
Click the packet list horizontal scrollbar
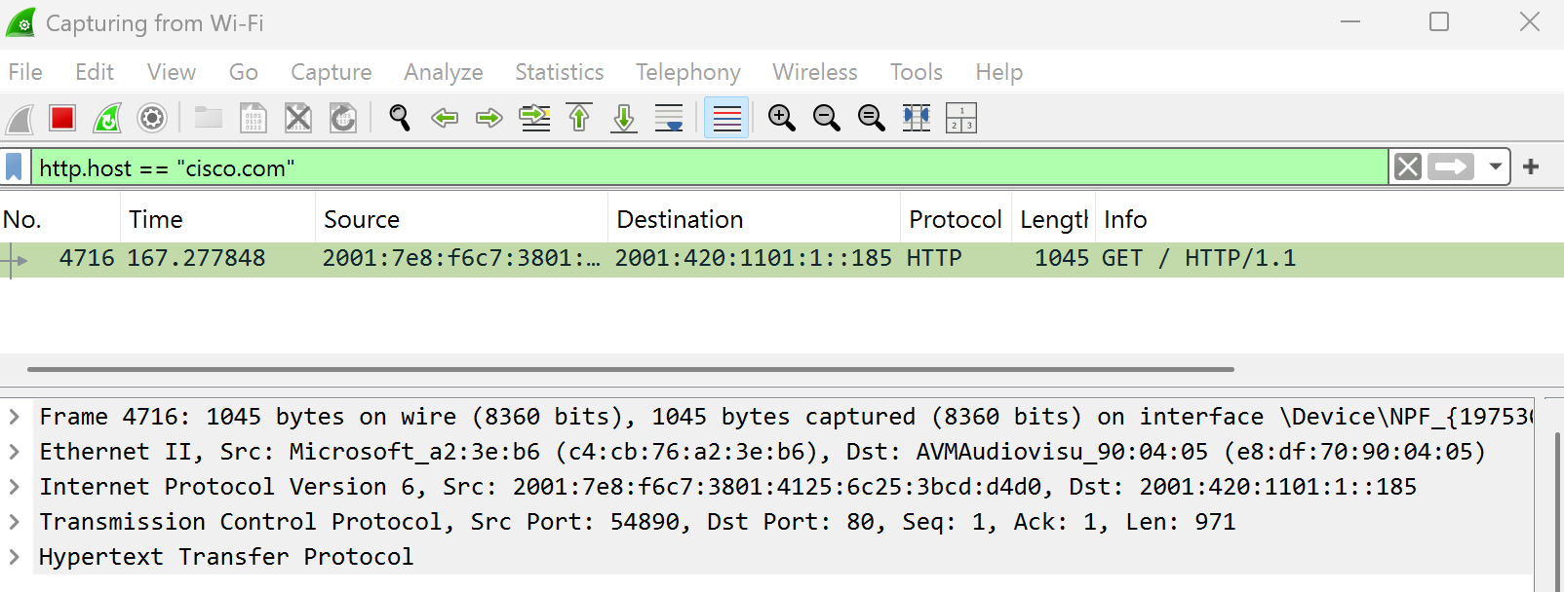631,370
